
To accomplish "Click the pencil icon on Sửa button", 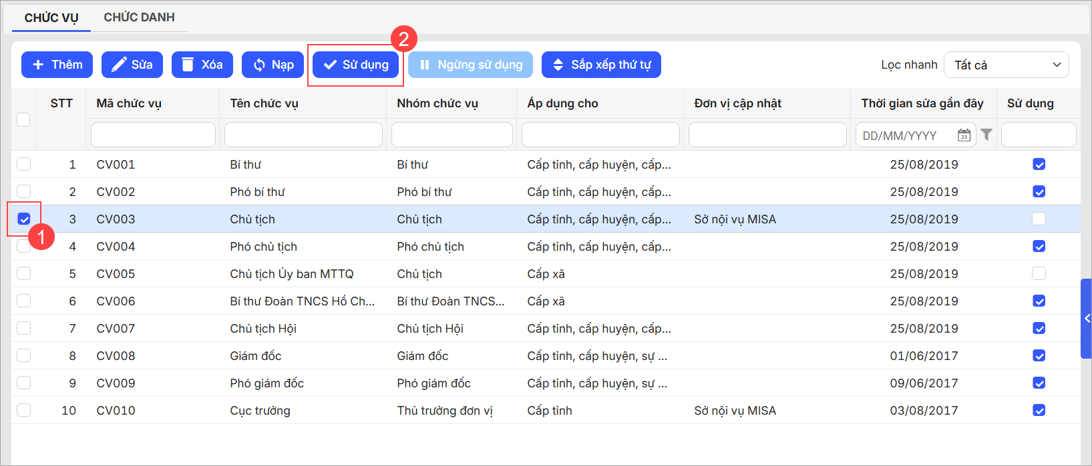I will click(119, 65).
